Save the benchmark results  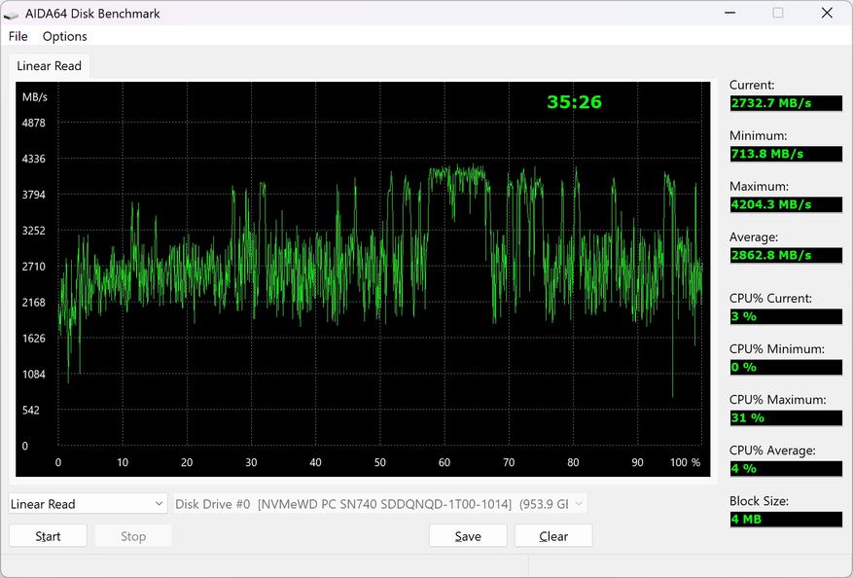point(468,536)
